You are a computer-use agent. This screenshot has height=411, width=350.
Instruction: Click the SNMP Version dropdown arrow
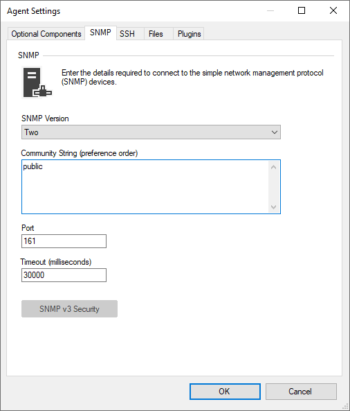tap(274, 132)
